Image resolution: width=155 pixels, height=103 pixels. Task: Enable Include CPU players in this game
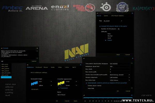click(113, 26)
